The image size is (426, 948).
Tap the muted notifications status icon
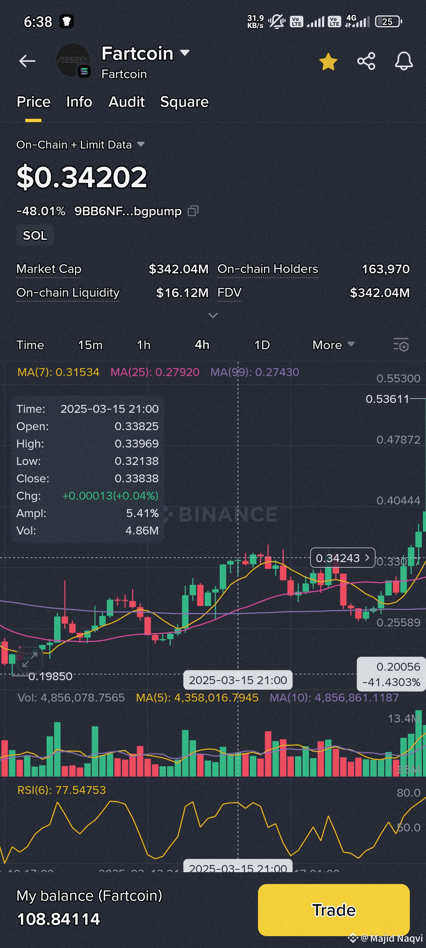point(277,21)
